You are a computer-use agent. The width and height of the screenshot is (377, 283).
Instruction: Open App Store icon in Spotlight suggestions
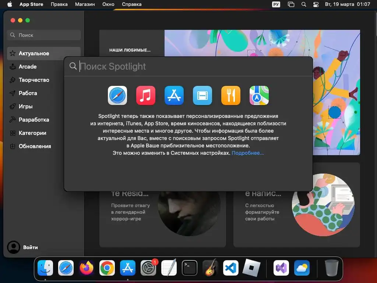pos(174,95)
